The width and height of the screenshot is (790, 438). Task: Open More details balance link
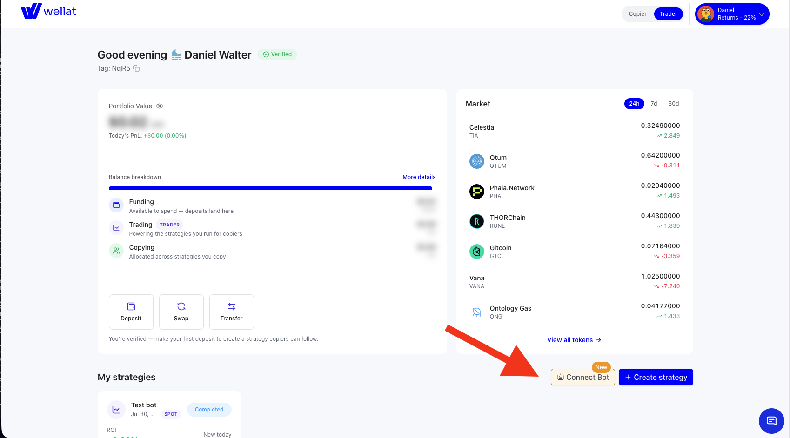pos(419,177)
